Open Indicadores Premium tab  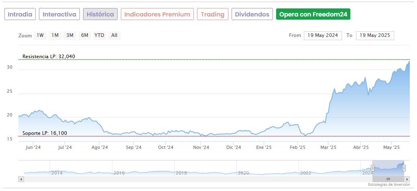tap(157, 14)
